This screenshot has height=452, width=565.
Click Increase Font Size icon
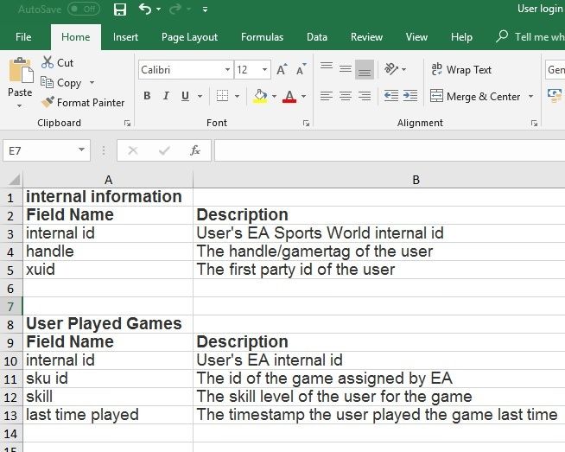pyautogui.click(x=282, y=70)
